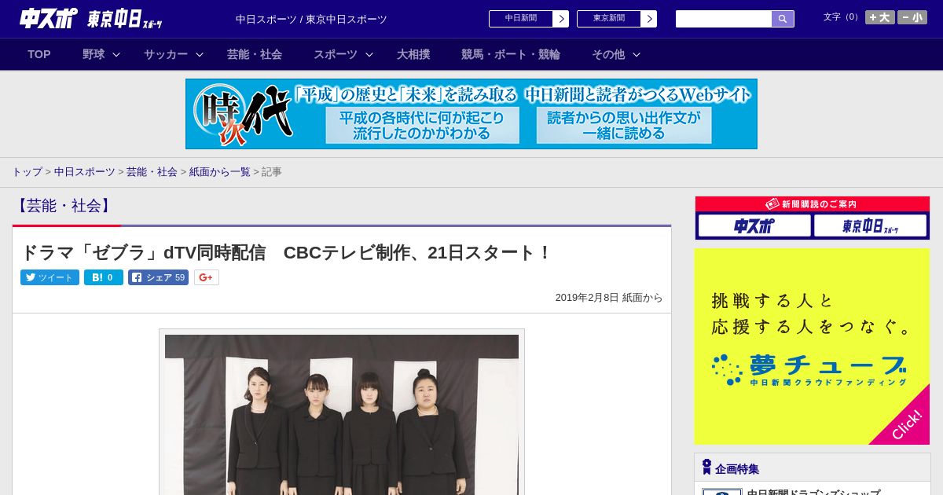Click the 中スポ logo in header

[x=49, y=18]
